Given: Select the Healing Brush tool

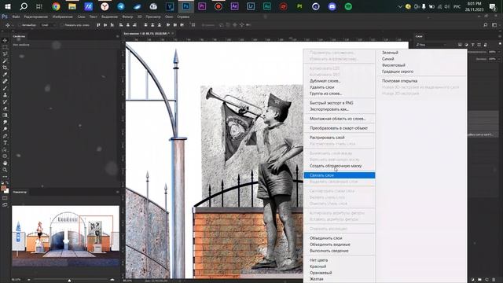Looking at the screenshot, I should [5, 81].
